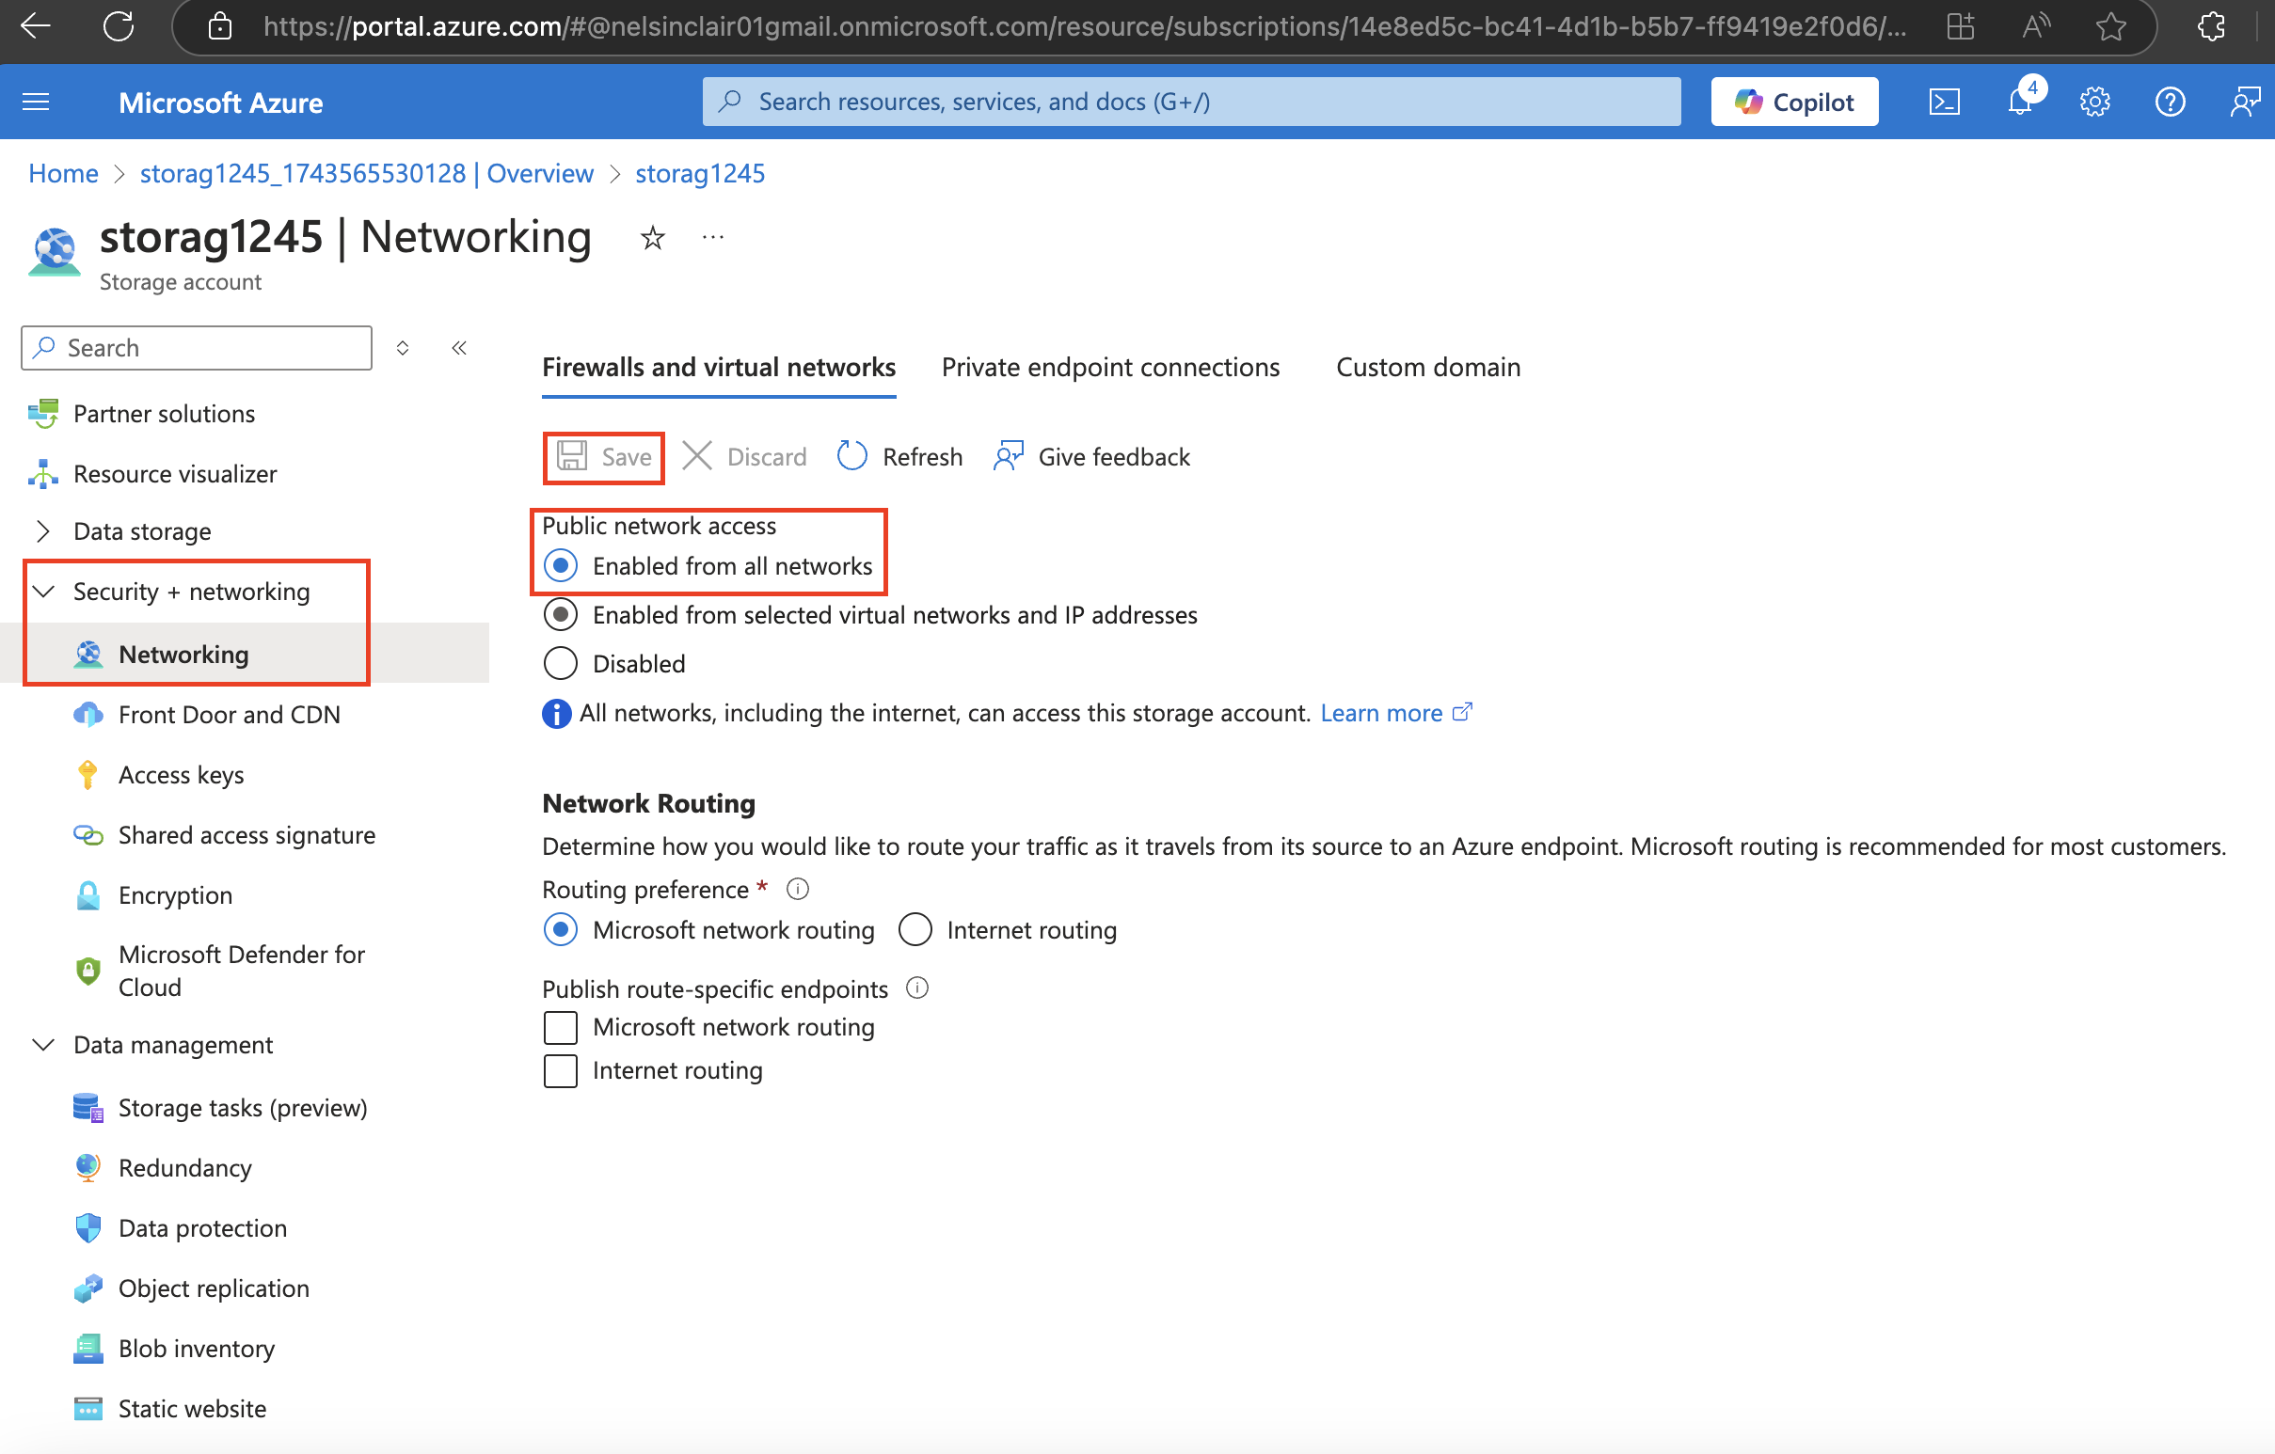Screen dimensions: 2275x1454
Task: Click the Save disk icon
Action: (x=572, y=456)
